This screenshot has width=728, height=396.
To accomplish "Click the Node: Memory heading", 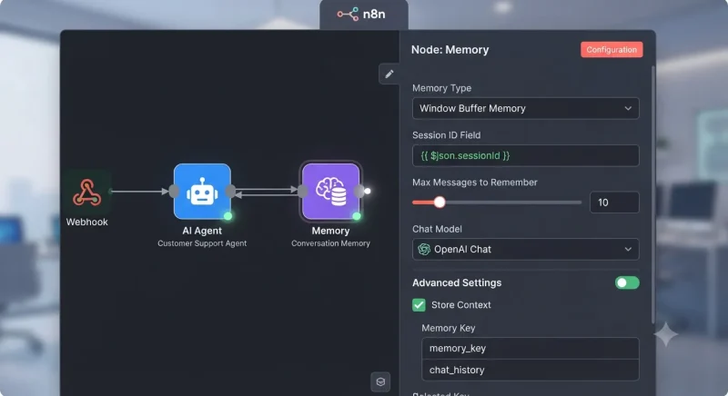I will [450, 50].
